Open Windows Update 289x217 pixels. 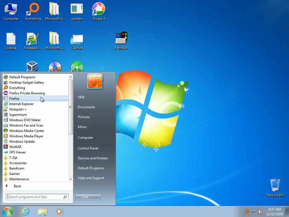(x=36, y=142)
